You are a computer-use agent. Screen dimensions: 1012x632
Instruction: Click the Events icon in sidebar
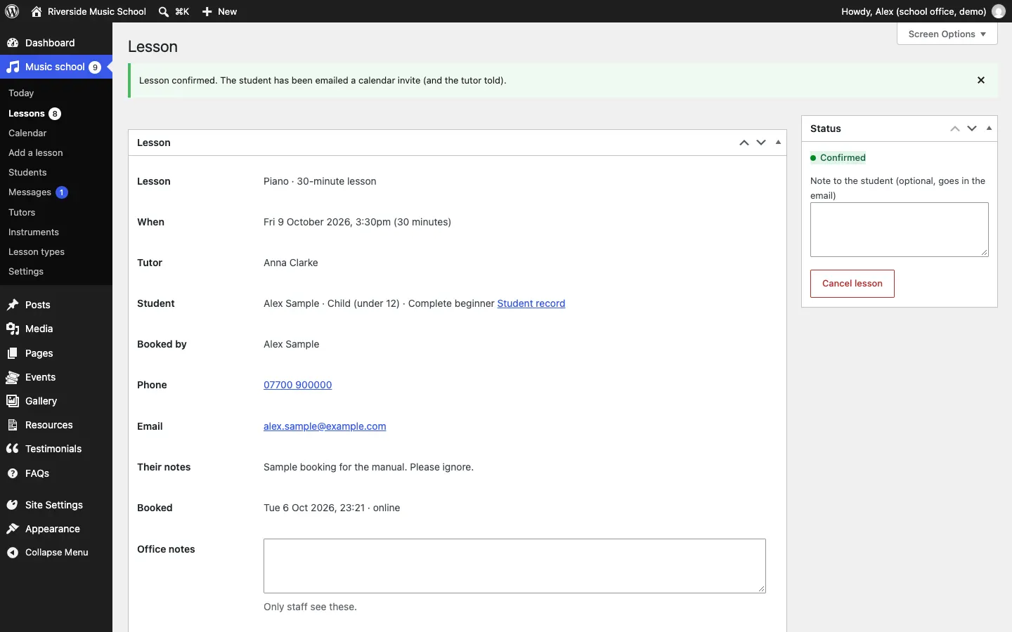pyautogui.click(x=13, y=377)
